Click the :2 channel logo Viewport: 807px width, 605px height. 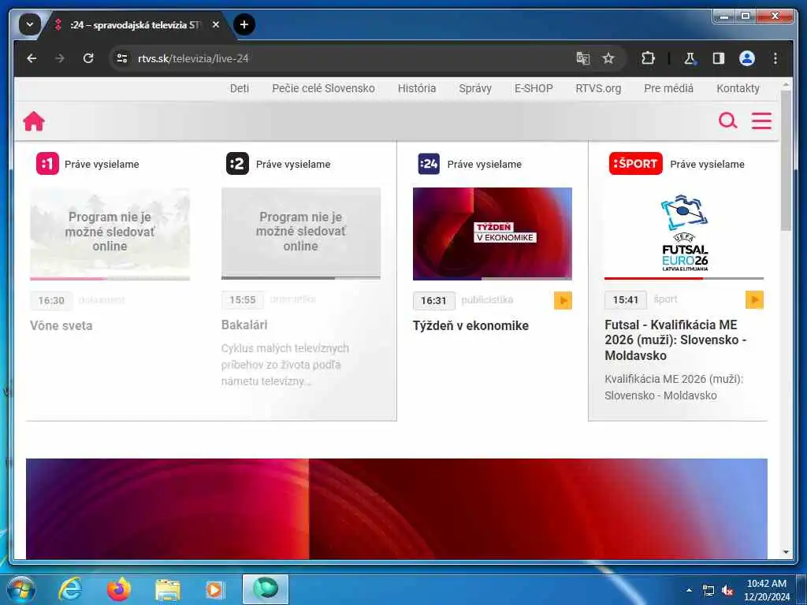click(x=237, y=164)
